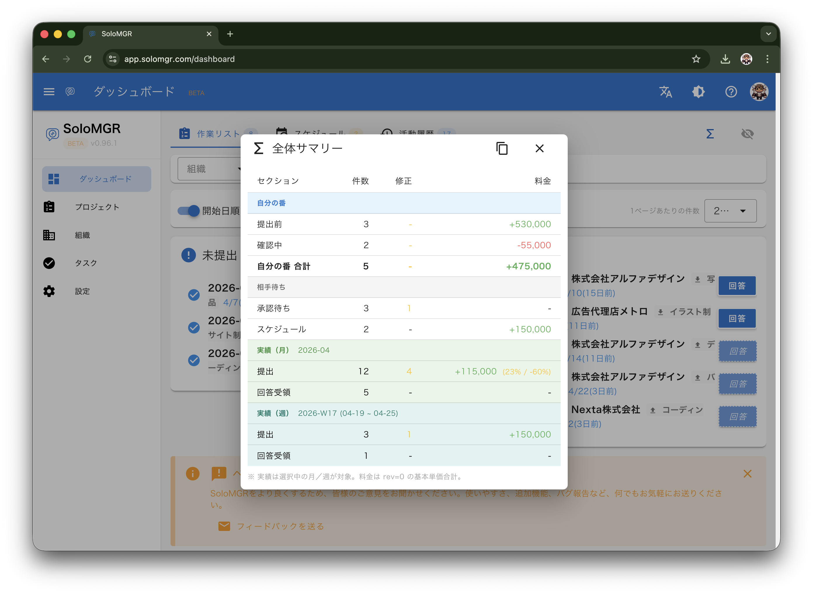Check the first 未提出 item checkmark
Image resolution: width=813 pixels, height=594 pixels.
[194, 295]
